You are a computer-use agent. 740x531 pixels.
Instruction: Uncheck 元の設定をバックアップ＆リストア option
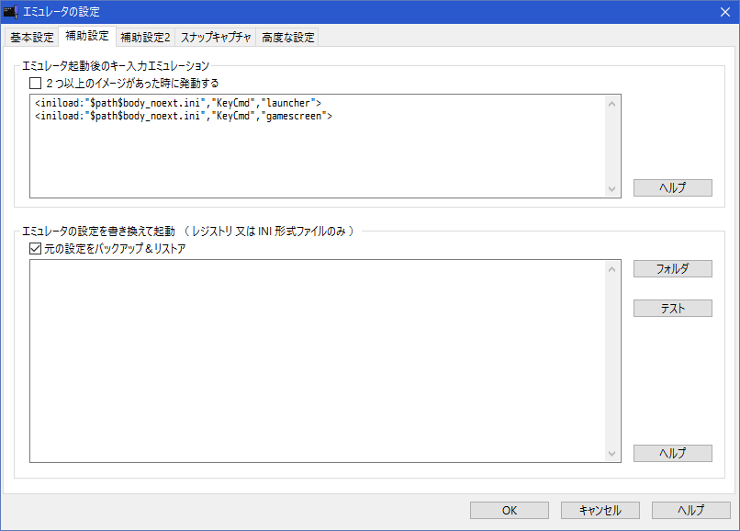pyautogui.click(x=36, y=248)
